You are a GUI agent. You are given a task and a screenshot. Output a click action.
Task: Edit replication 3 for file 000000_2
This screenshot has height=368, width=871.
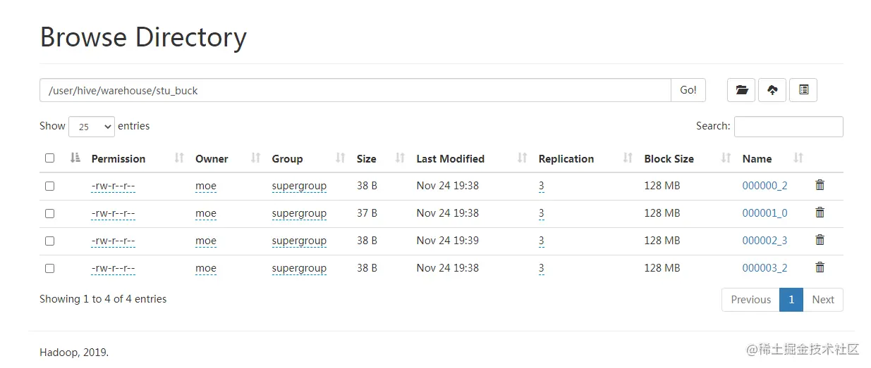point(541,186)
